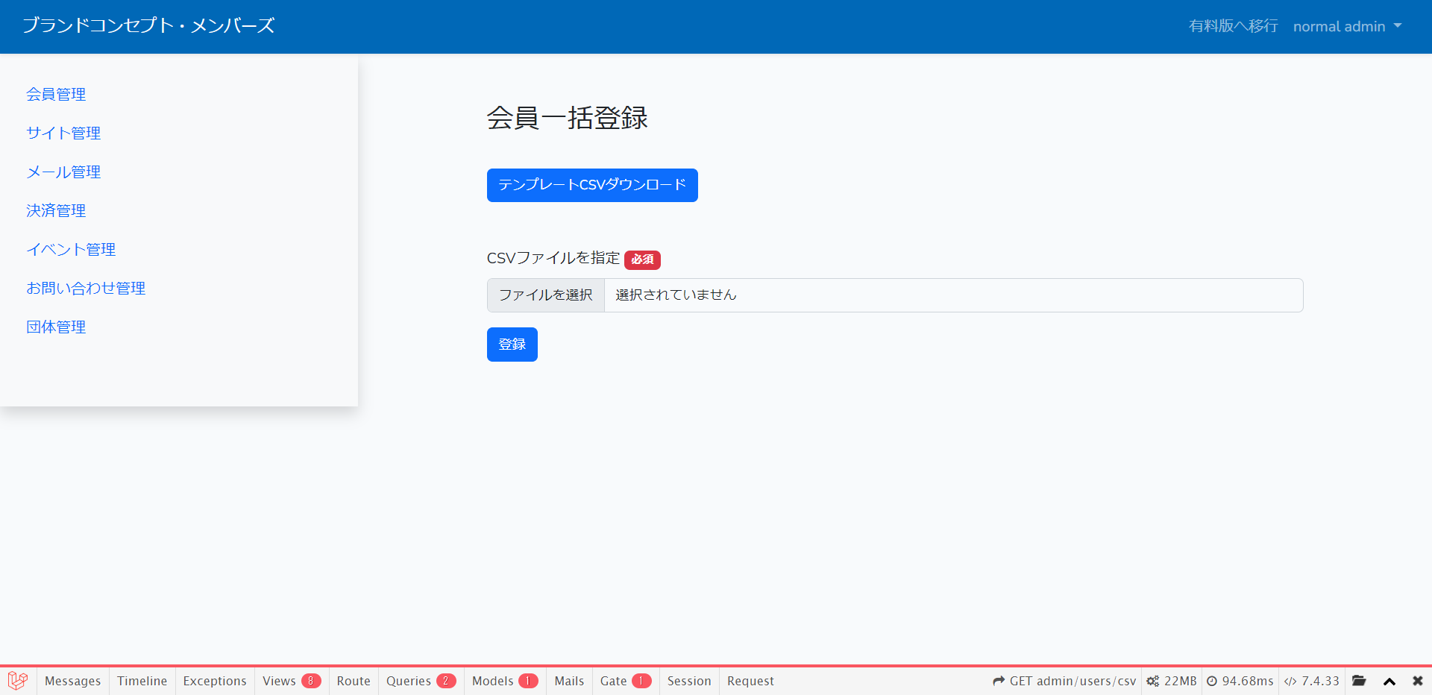1432x695 pixels.
Task: Open the Gate debugbar tab
Action: [626, 681]
